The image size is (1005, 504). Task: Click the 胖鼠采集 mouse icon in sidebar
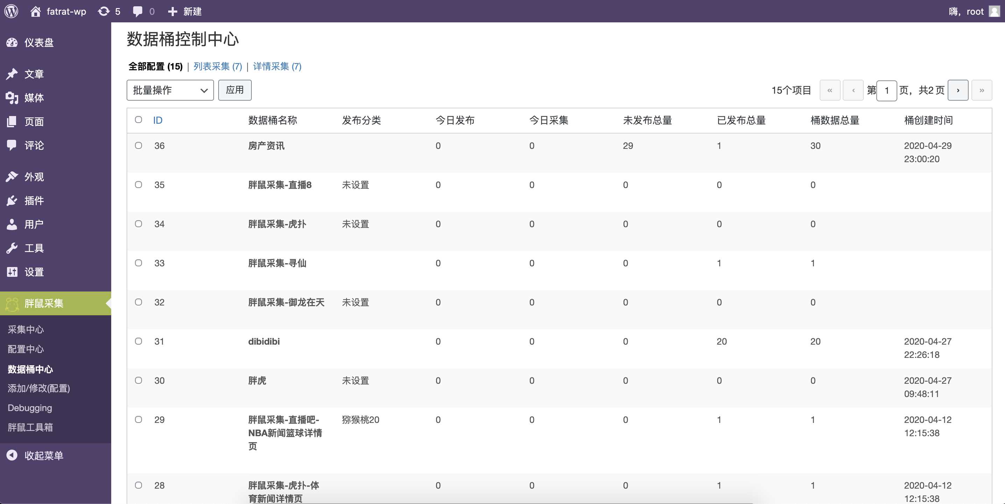[13, 303]
